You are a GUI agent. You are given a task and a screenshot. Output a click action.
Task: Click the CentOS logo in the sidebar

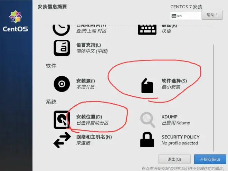tap(16, 21)
